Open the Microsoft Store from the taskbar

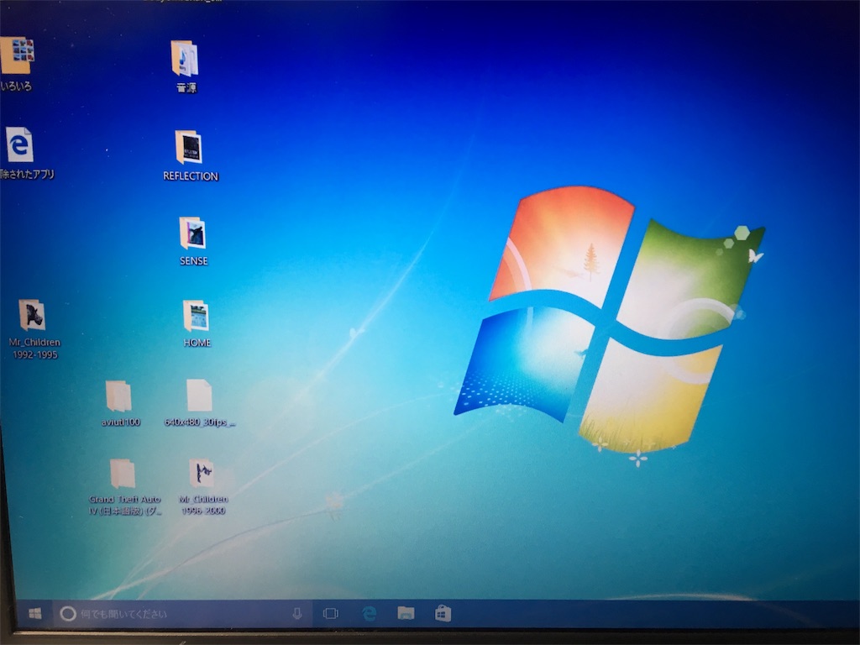(443, 612)
